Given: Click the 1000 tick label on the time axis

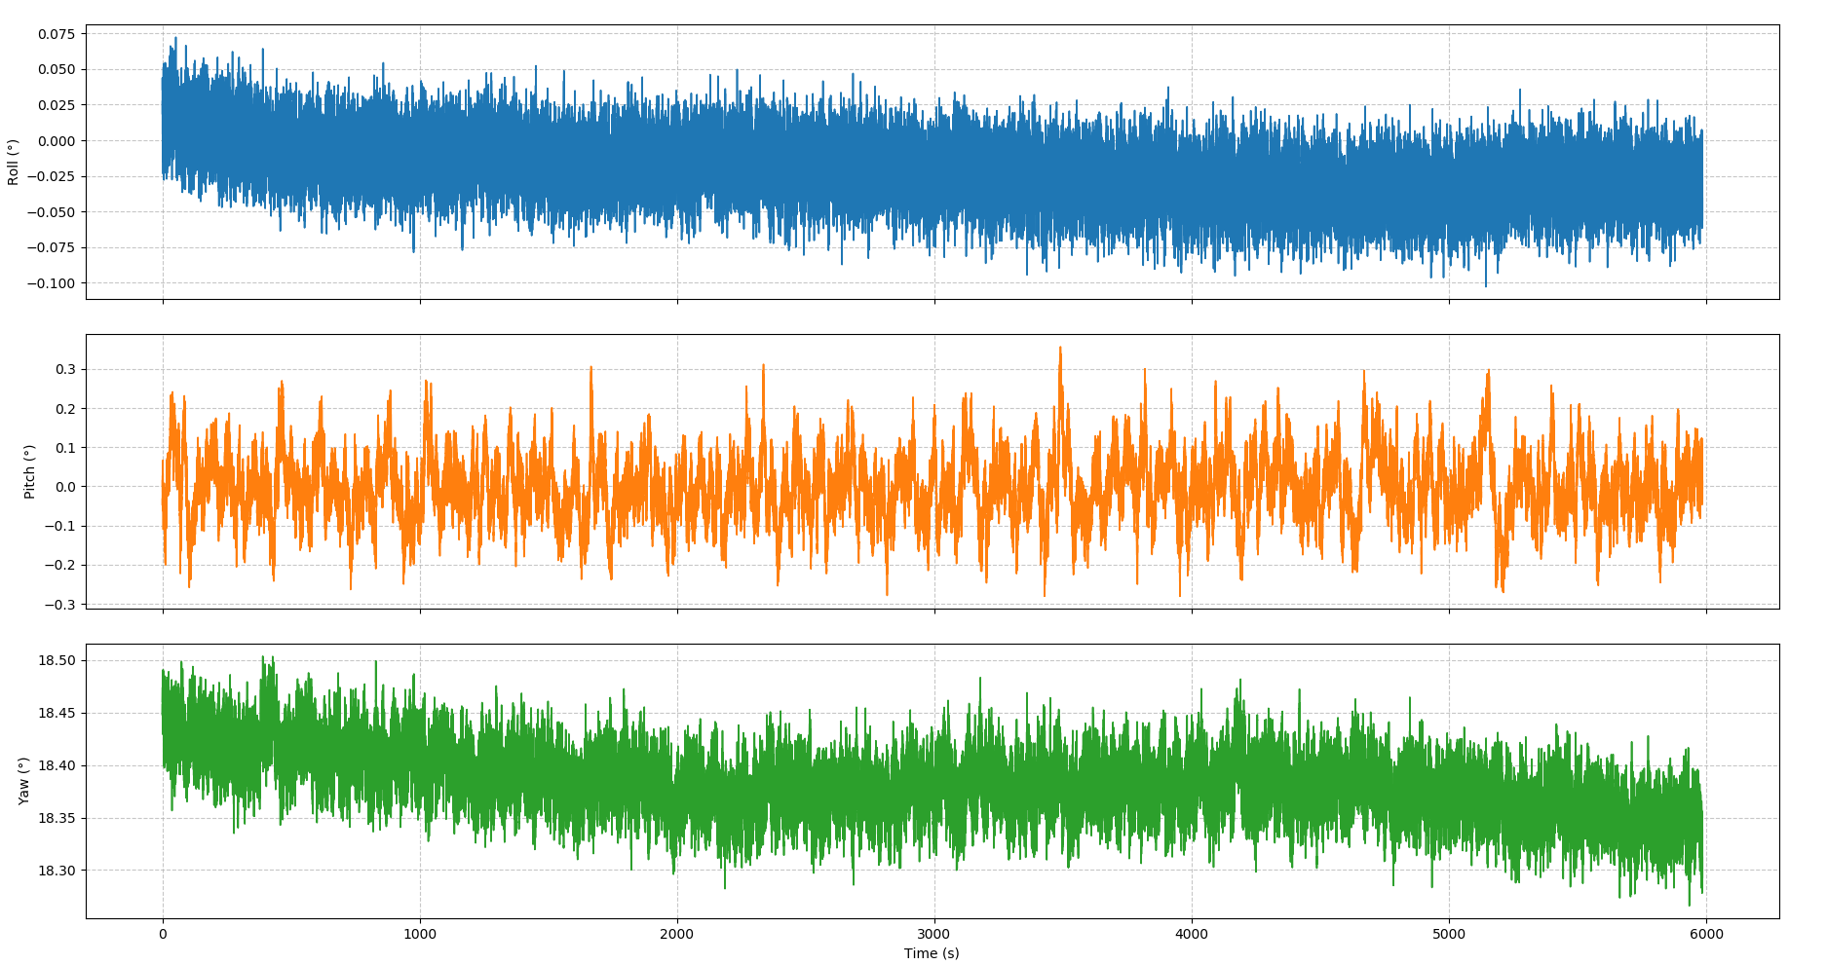Looking at the screenshot, I should [419, 935].
